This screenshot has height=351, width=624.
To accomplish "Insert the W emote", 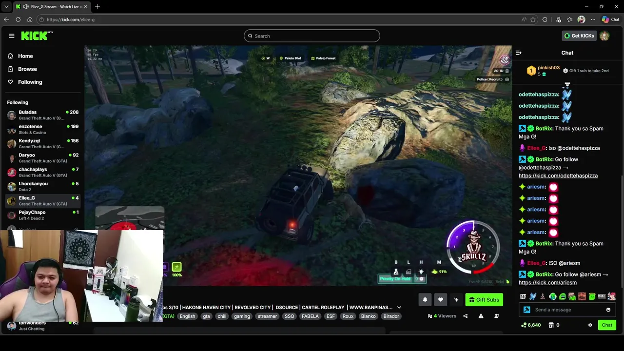I will 523,296.
